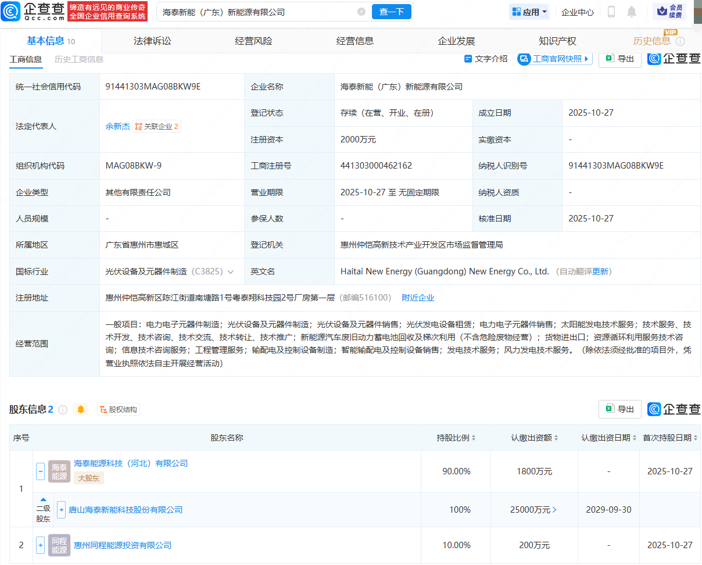Click the 会员续费 membership renewal icon

(x=669, y=12)
